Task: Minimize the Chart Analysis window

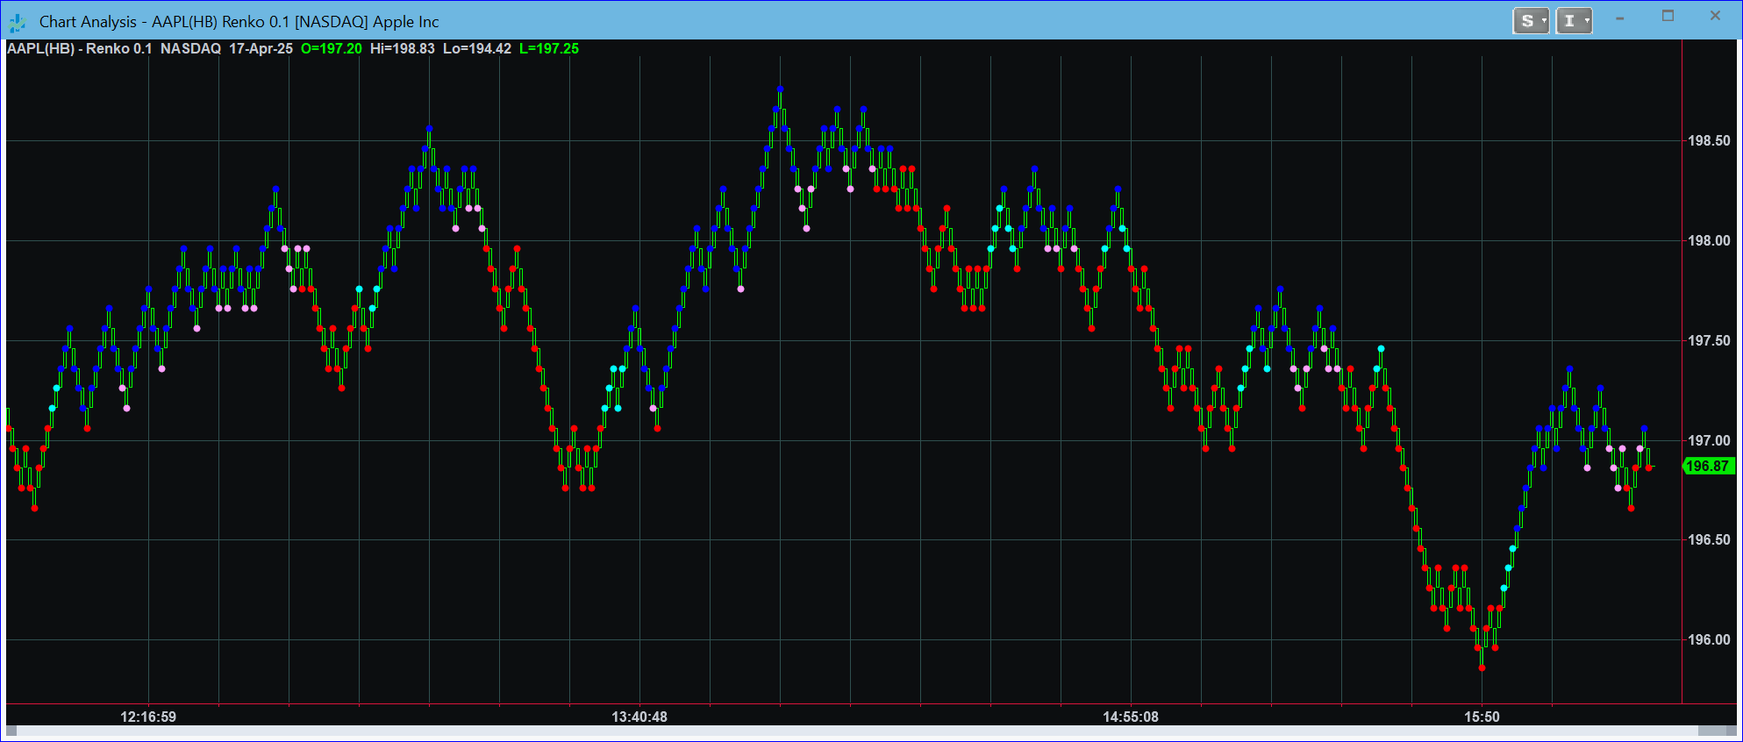Action: (1620, 18)
